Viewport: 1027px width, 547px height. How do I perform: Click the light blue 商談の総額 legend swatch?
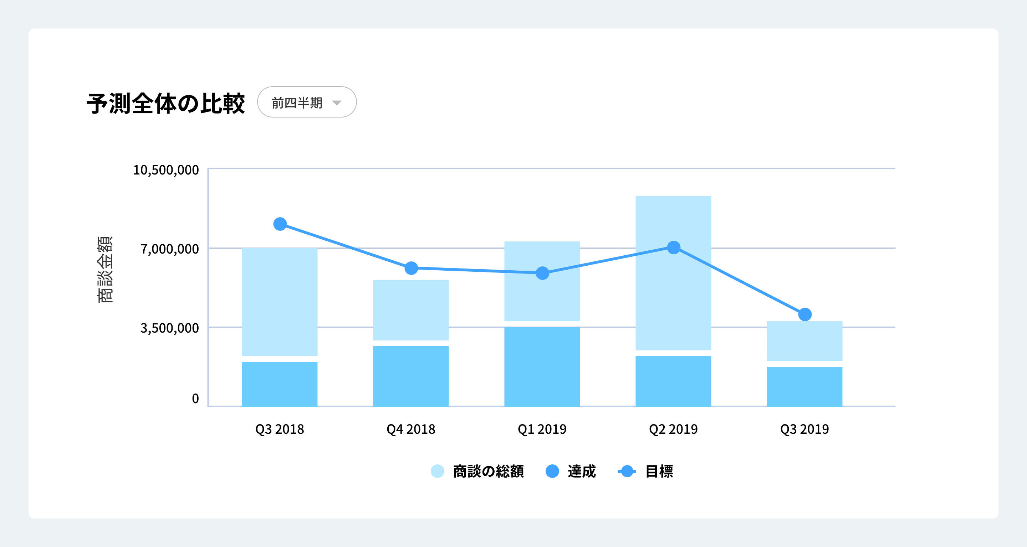[x=437, y=471]
